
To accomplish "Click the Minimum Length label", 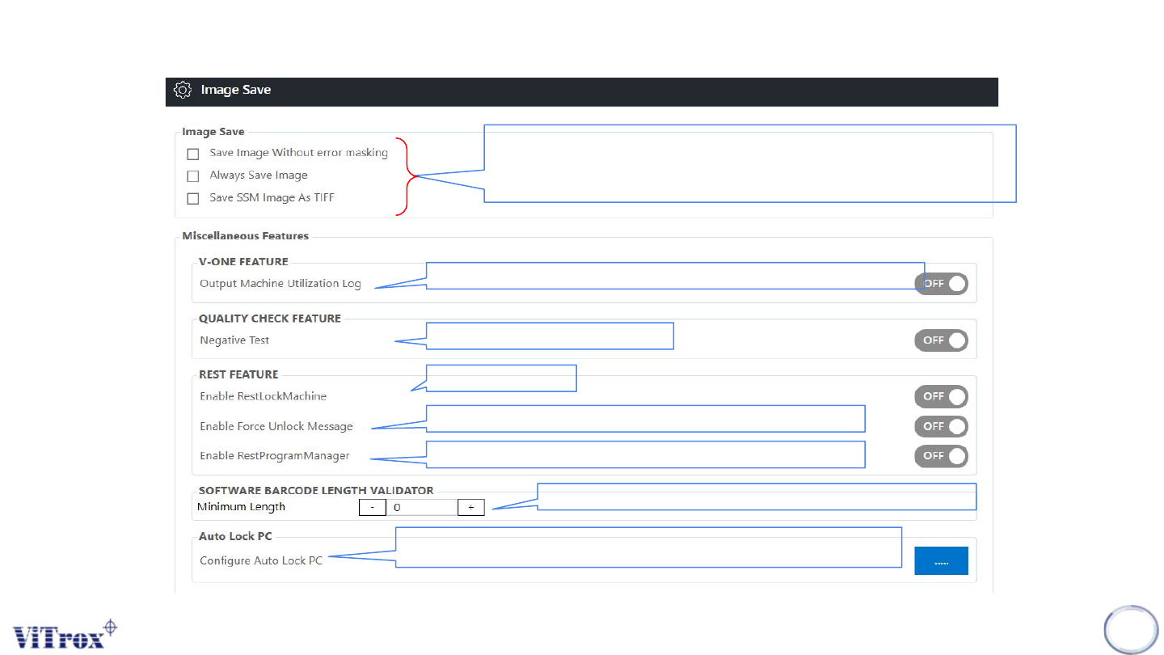I will [242, 507].
